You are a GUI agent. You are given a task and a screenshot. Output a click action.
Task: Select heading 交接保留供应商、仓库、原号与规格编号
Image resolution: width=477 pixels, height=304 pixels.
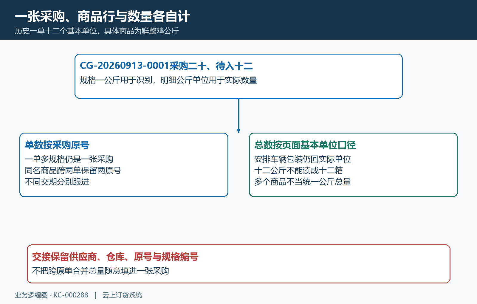[x=115, y=257]
